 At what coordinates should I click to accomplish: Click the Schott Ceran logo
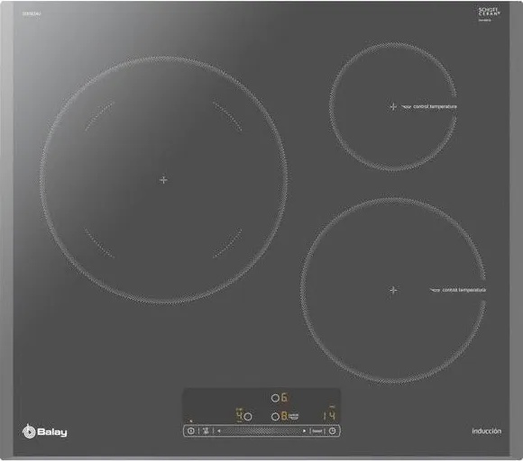tap(489, 14)
